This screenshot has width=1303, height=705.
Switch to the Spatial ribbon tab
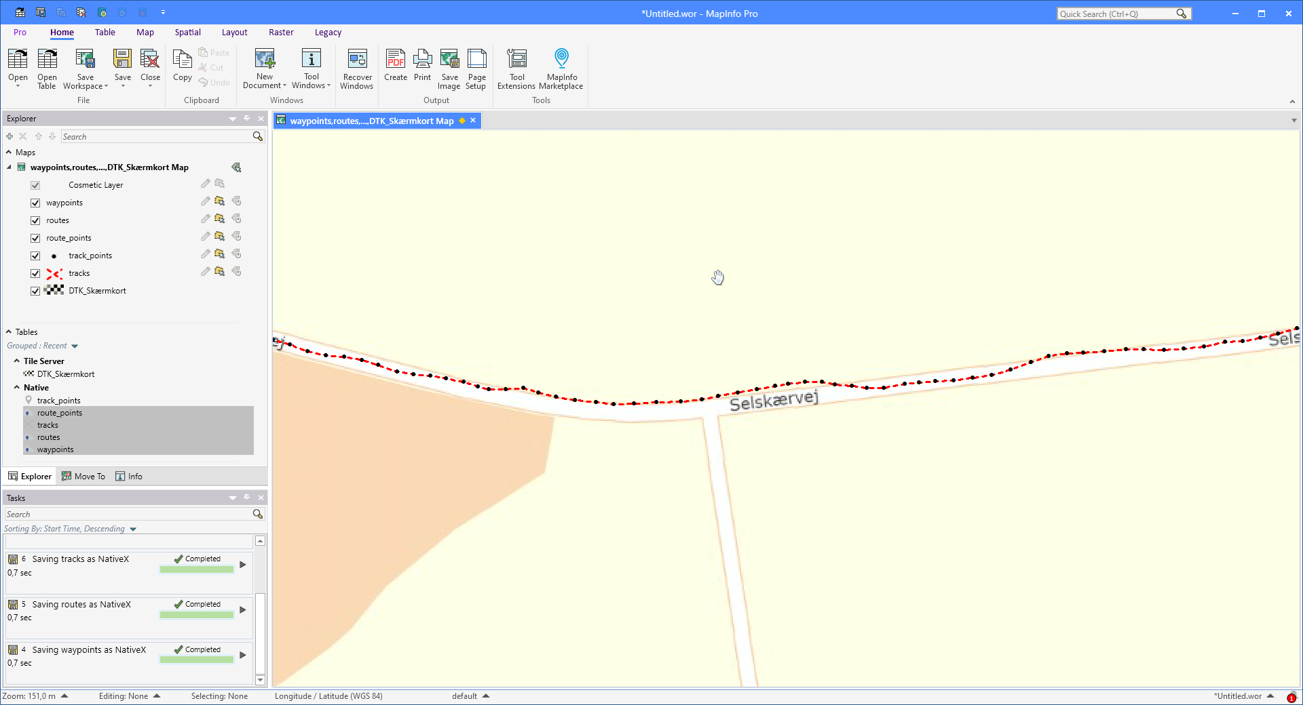pos(187,32)
